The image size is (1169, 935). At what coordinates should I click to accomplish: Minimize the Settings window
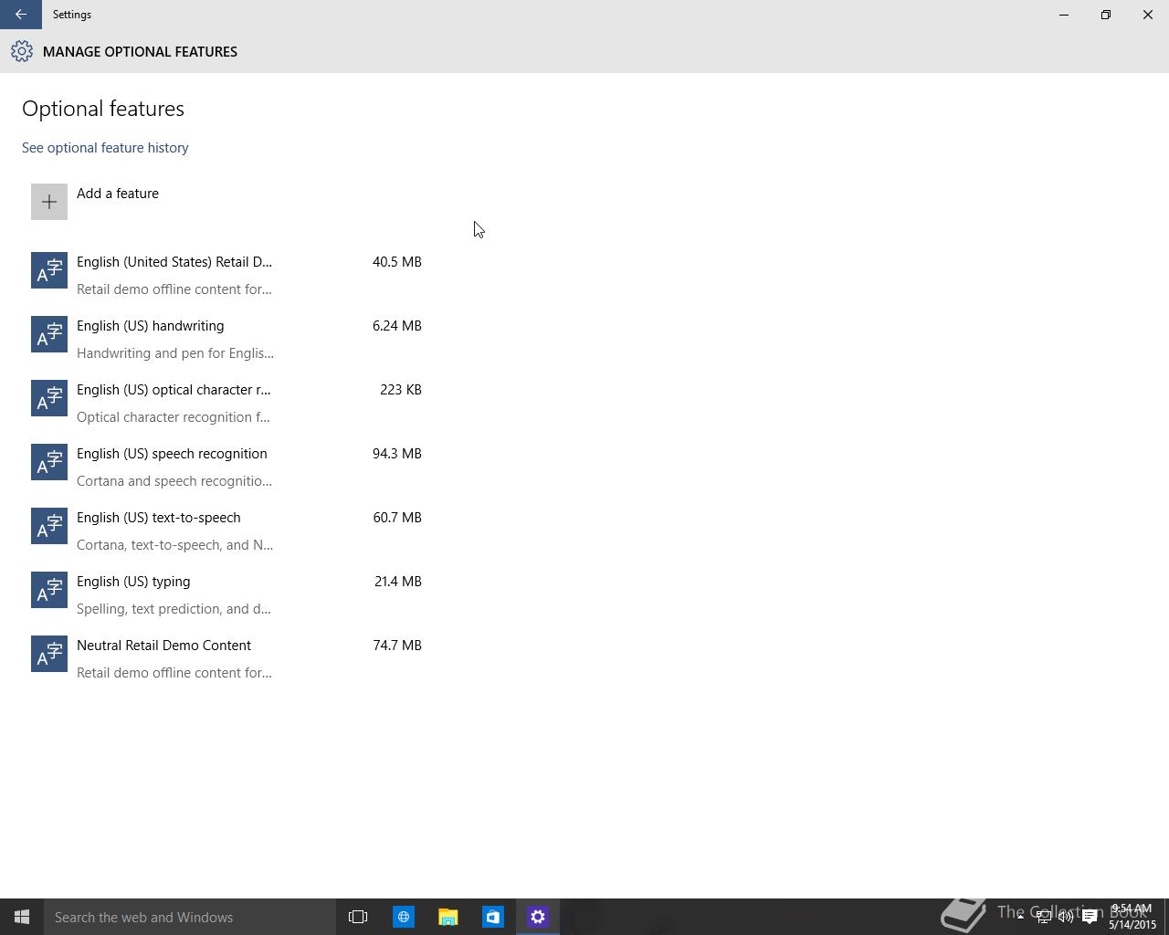pos(1064,15)
